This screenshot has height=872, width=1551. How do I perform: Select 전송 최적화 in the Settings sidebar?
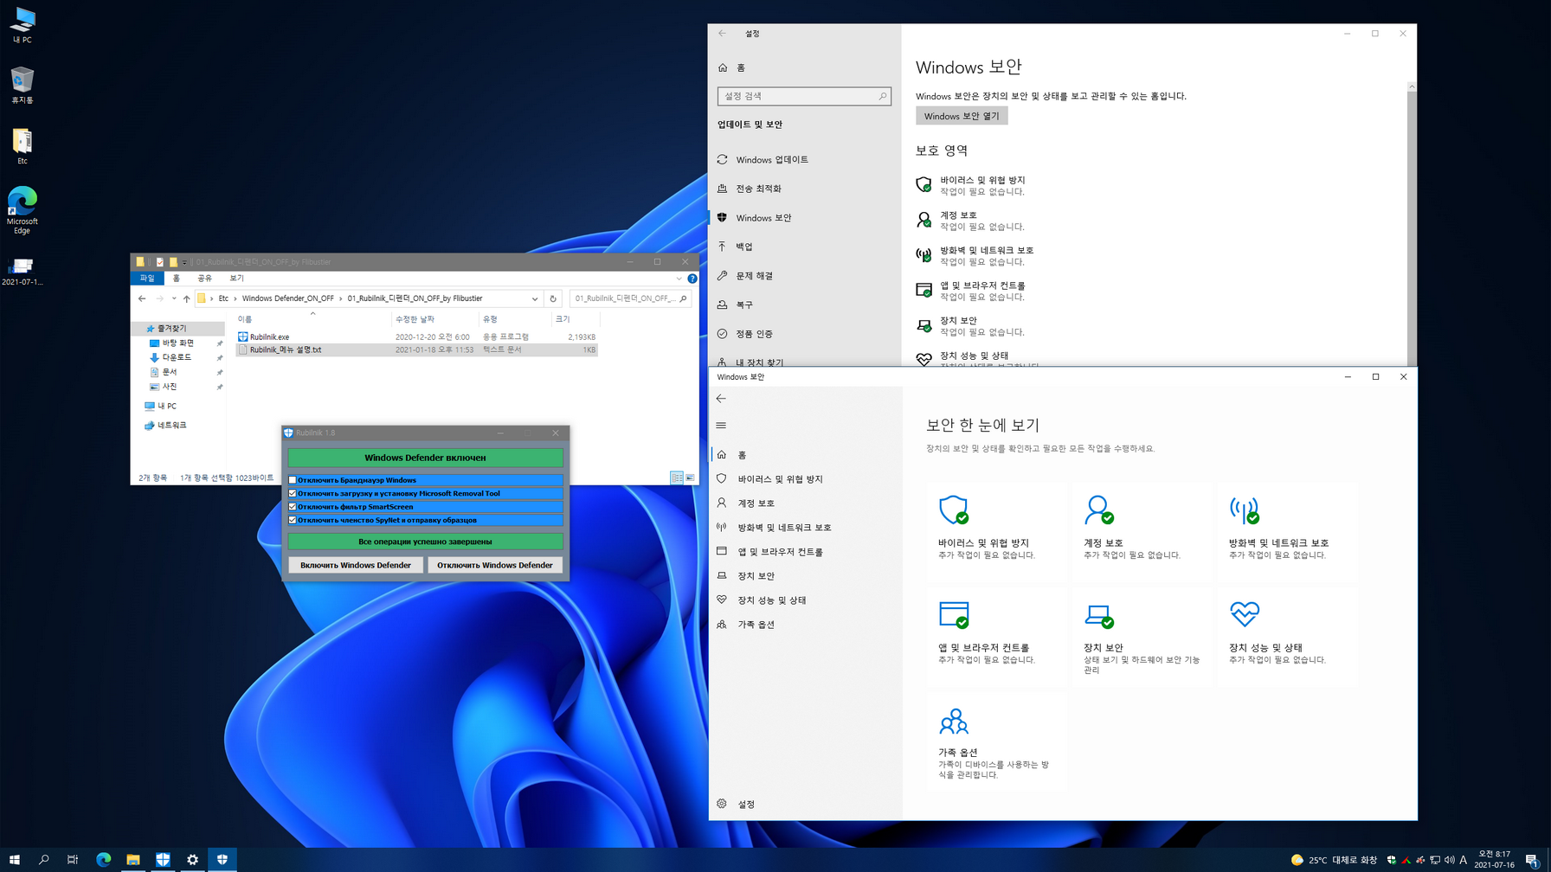805,189
